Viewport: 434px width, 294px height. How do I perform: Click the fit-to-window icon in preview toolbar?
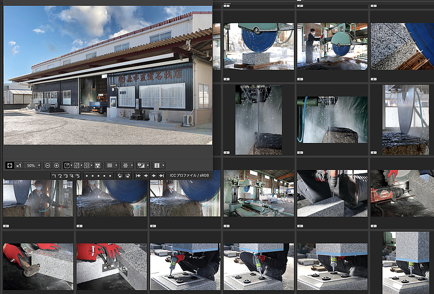pyautogui.click(x=9, y=165)
